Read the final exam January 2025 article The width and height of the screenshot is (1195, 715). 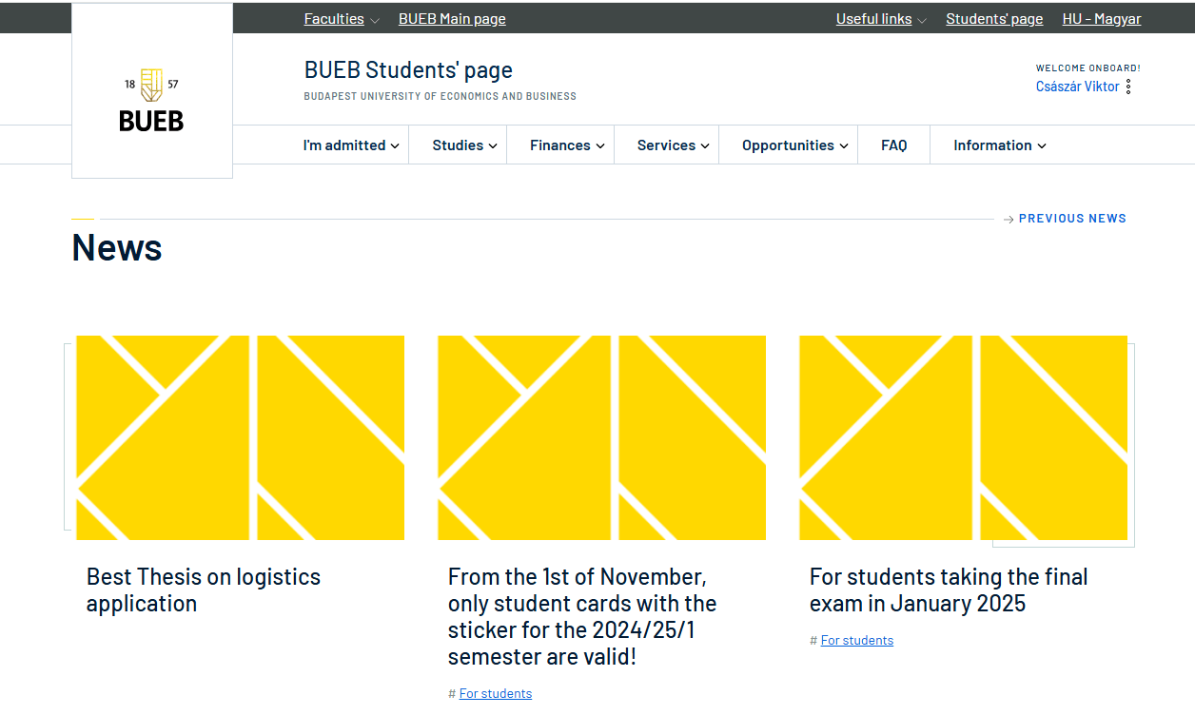[948, 589]
